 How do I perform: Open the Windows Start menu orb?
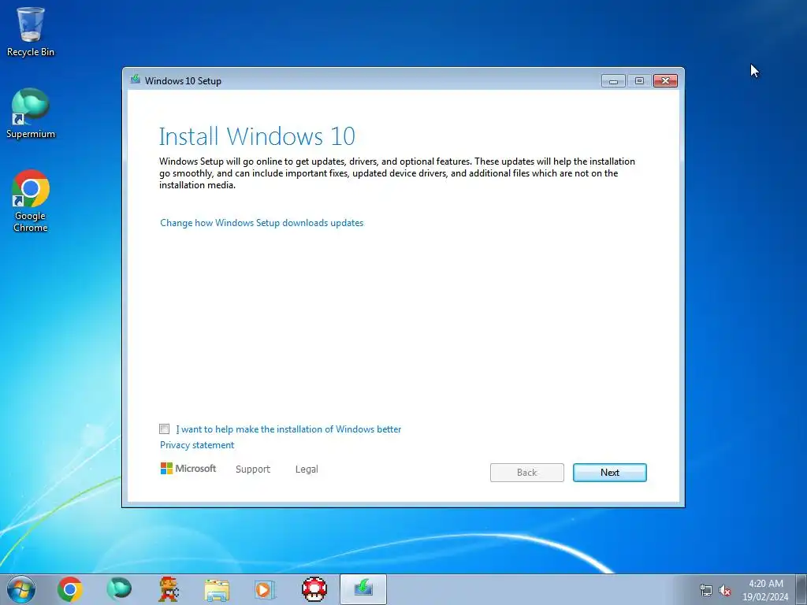click(x=21, y=589)
